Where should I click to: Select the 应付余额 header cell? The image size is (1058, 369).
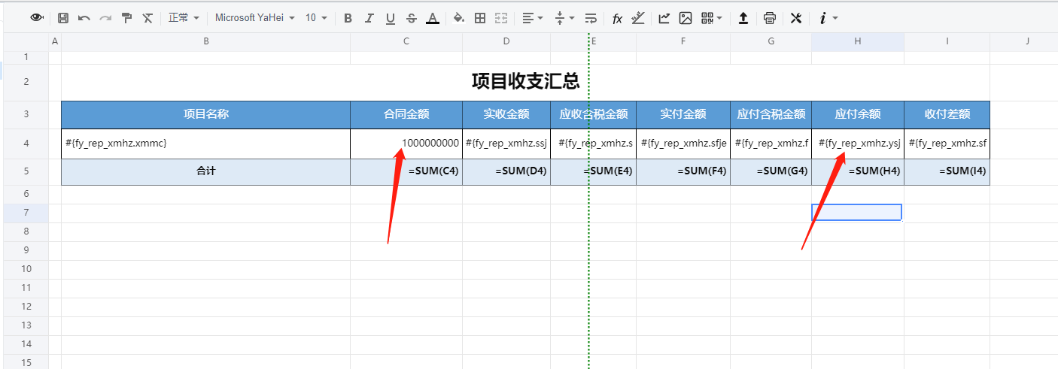click(858, 114)
